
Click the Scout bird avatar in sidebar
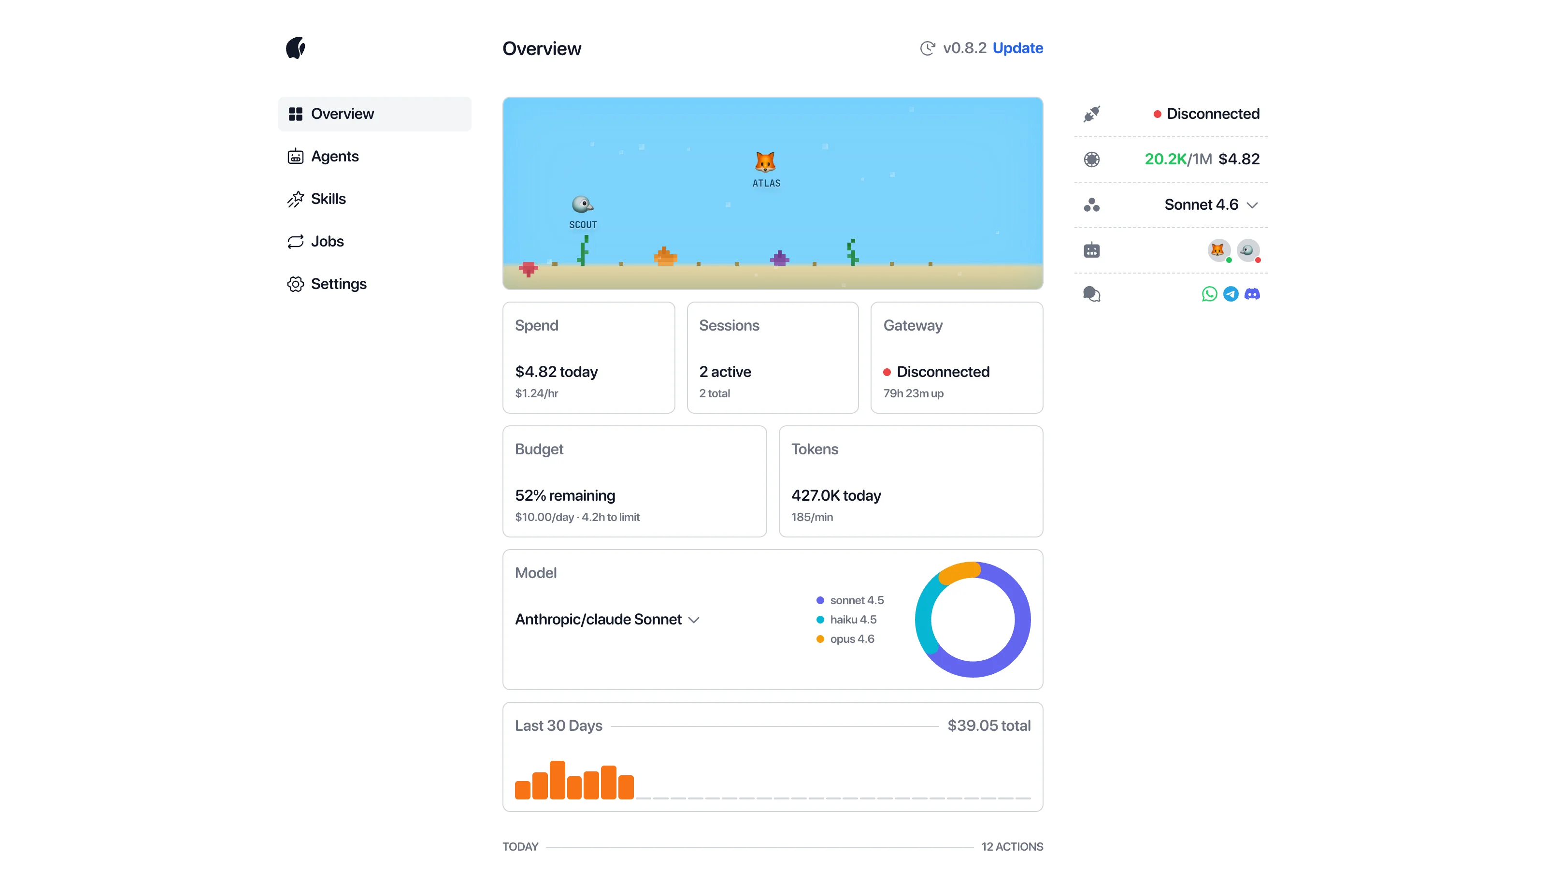[1248, 250]
